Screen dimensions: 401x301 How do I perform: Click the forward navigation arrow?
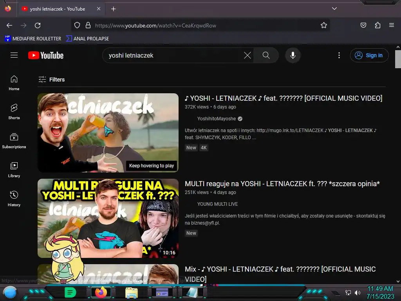23,25
